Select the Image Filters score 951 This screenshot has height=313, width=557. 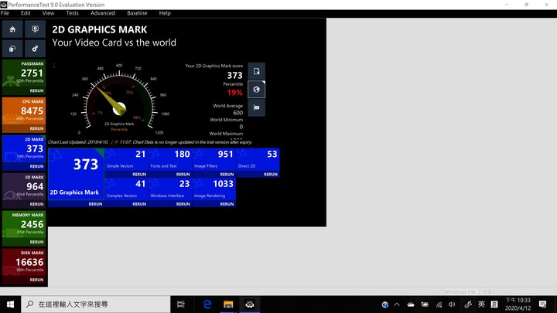click(x=226, y=154)
